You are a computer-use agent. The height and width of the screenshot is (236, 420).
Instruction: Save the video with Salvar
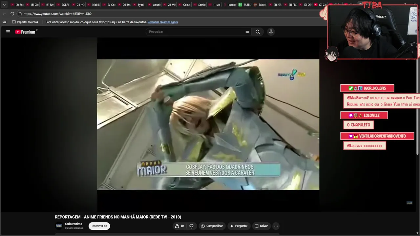[261, 226]
